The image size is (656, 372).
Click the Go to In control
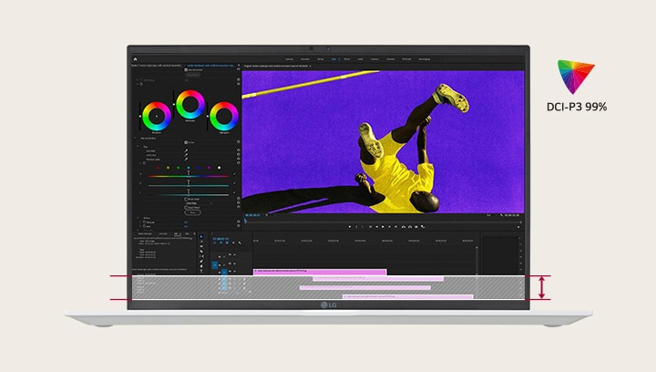click(x=370, y=227)
